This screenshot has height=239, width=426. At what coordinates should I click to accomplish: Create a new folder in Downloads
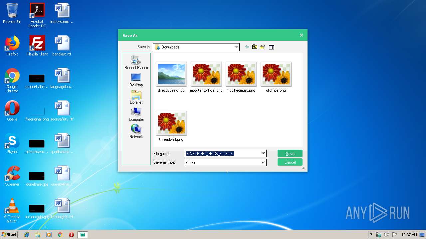[x=263, y=47]
